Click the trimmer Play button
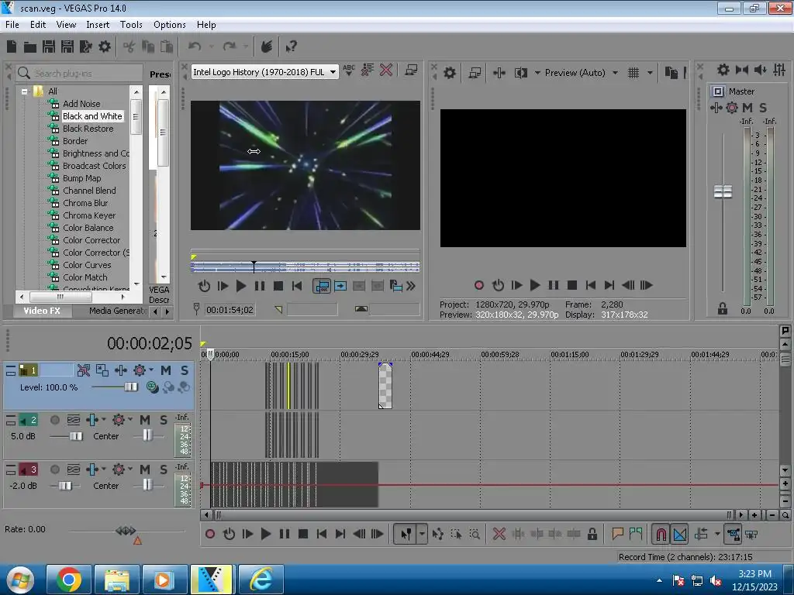 (x=241, y=286)
